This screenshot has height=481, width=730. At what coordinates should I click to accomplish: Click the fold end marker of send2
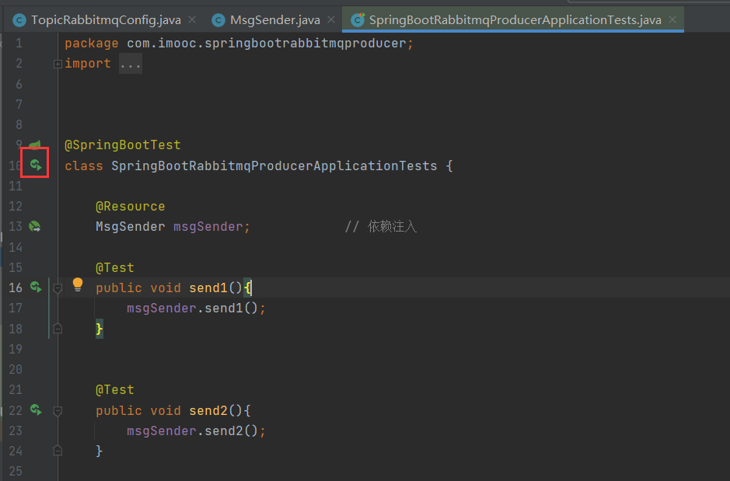(58, 451)
